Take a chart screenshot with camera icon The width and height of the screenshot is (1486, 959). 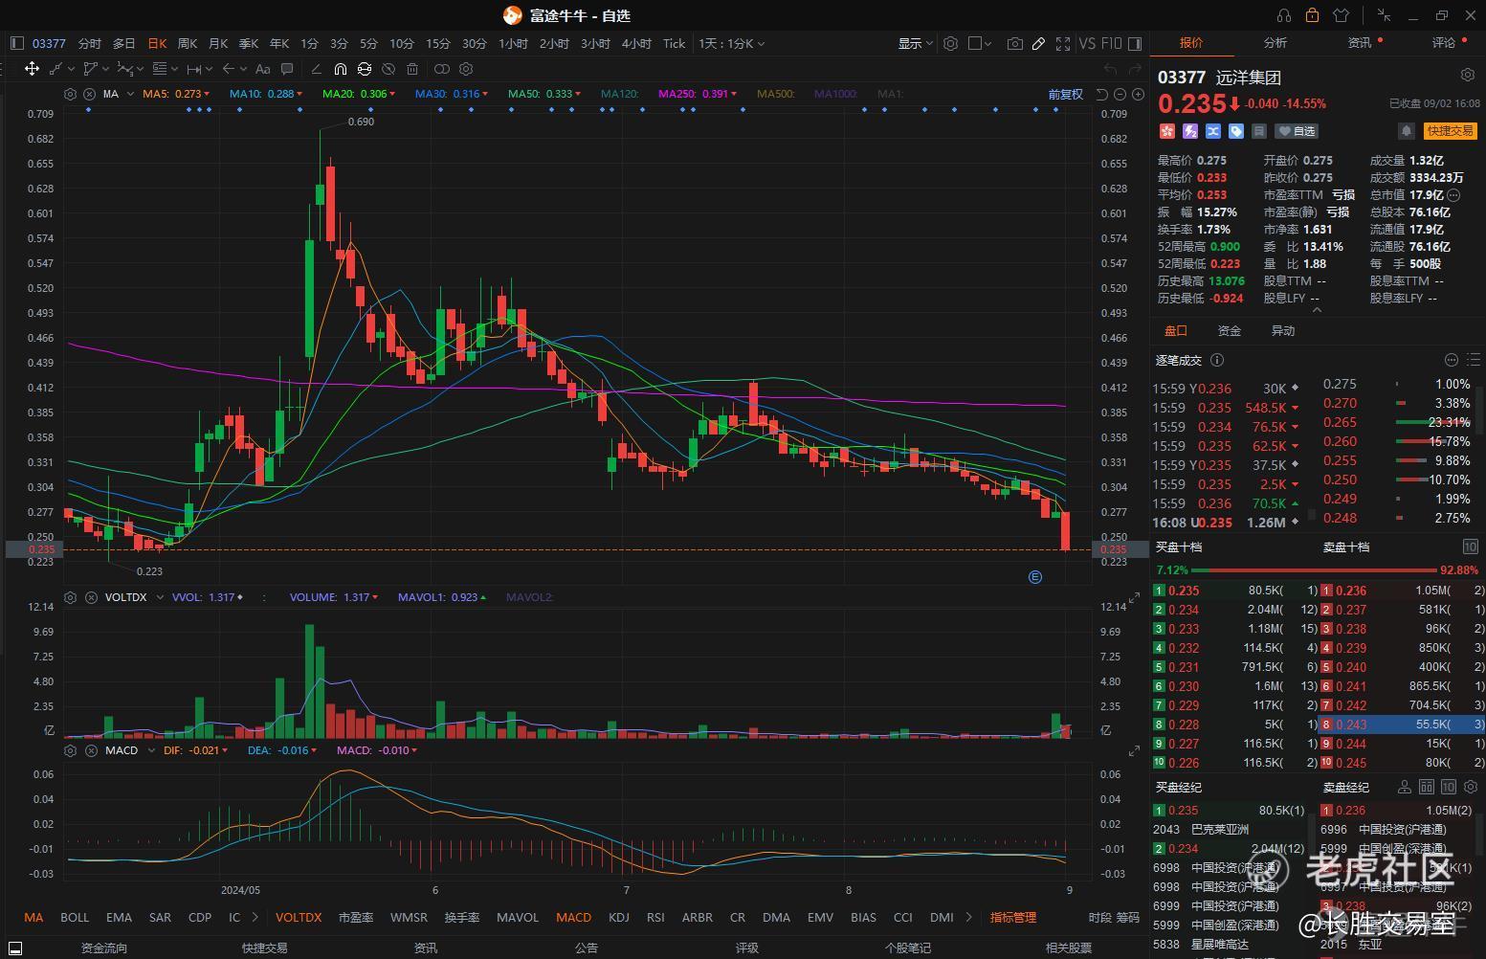[x=1014, y=43]
